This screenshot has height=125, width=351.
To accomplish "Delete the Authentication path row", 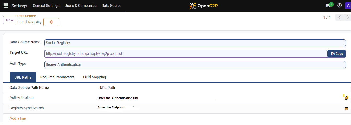I will pyautogui.click(x=346, y=98).
